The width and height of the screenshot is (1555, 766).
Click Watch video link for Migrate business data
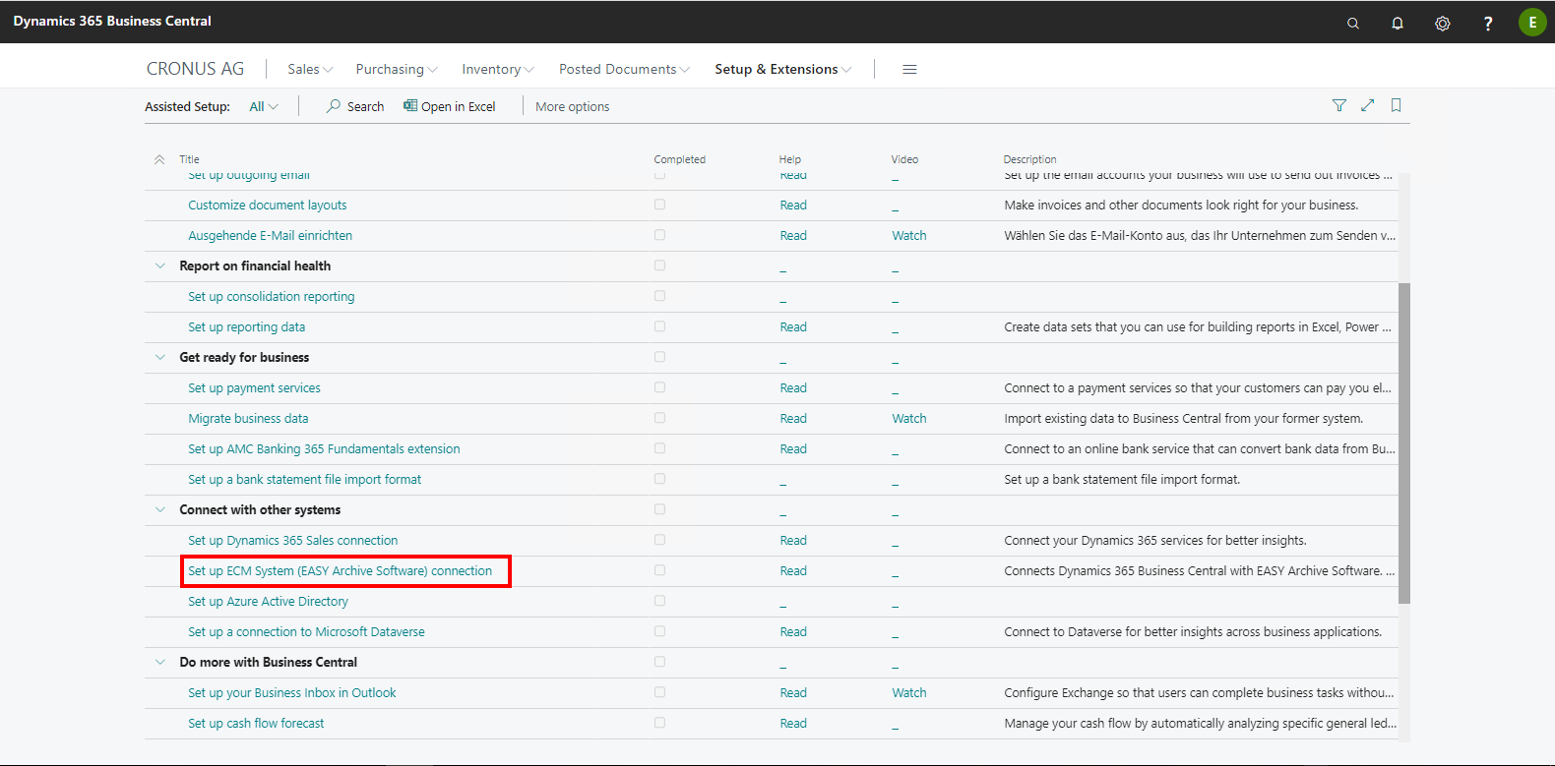click(909, 418)
